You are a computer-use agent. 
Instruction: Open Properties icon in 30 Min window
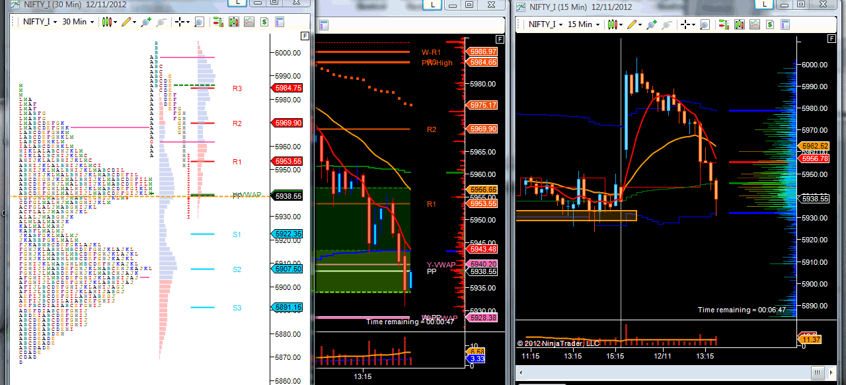(x=280, y=22)
